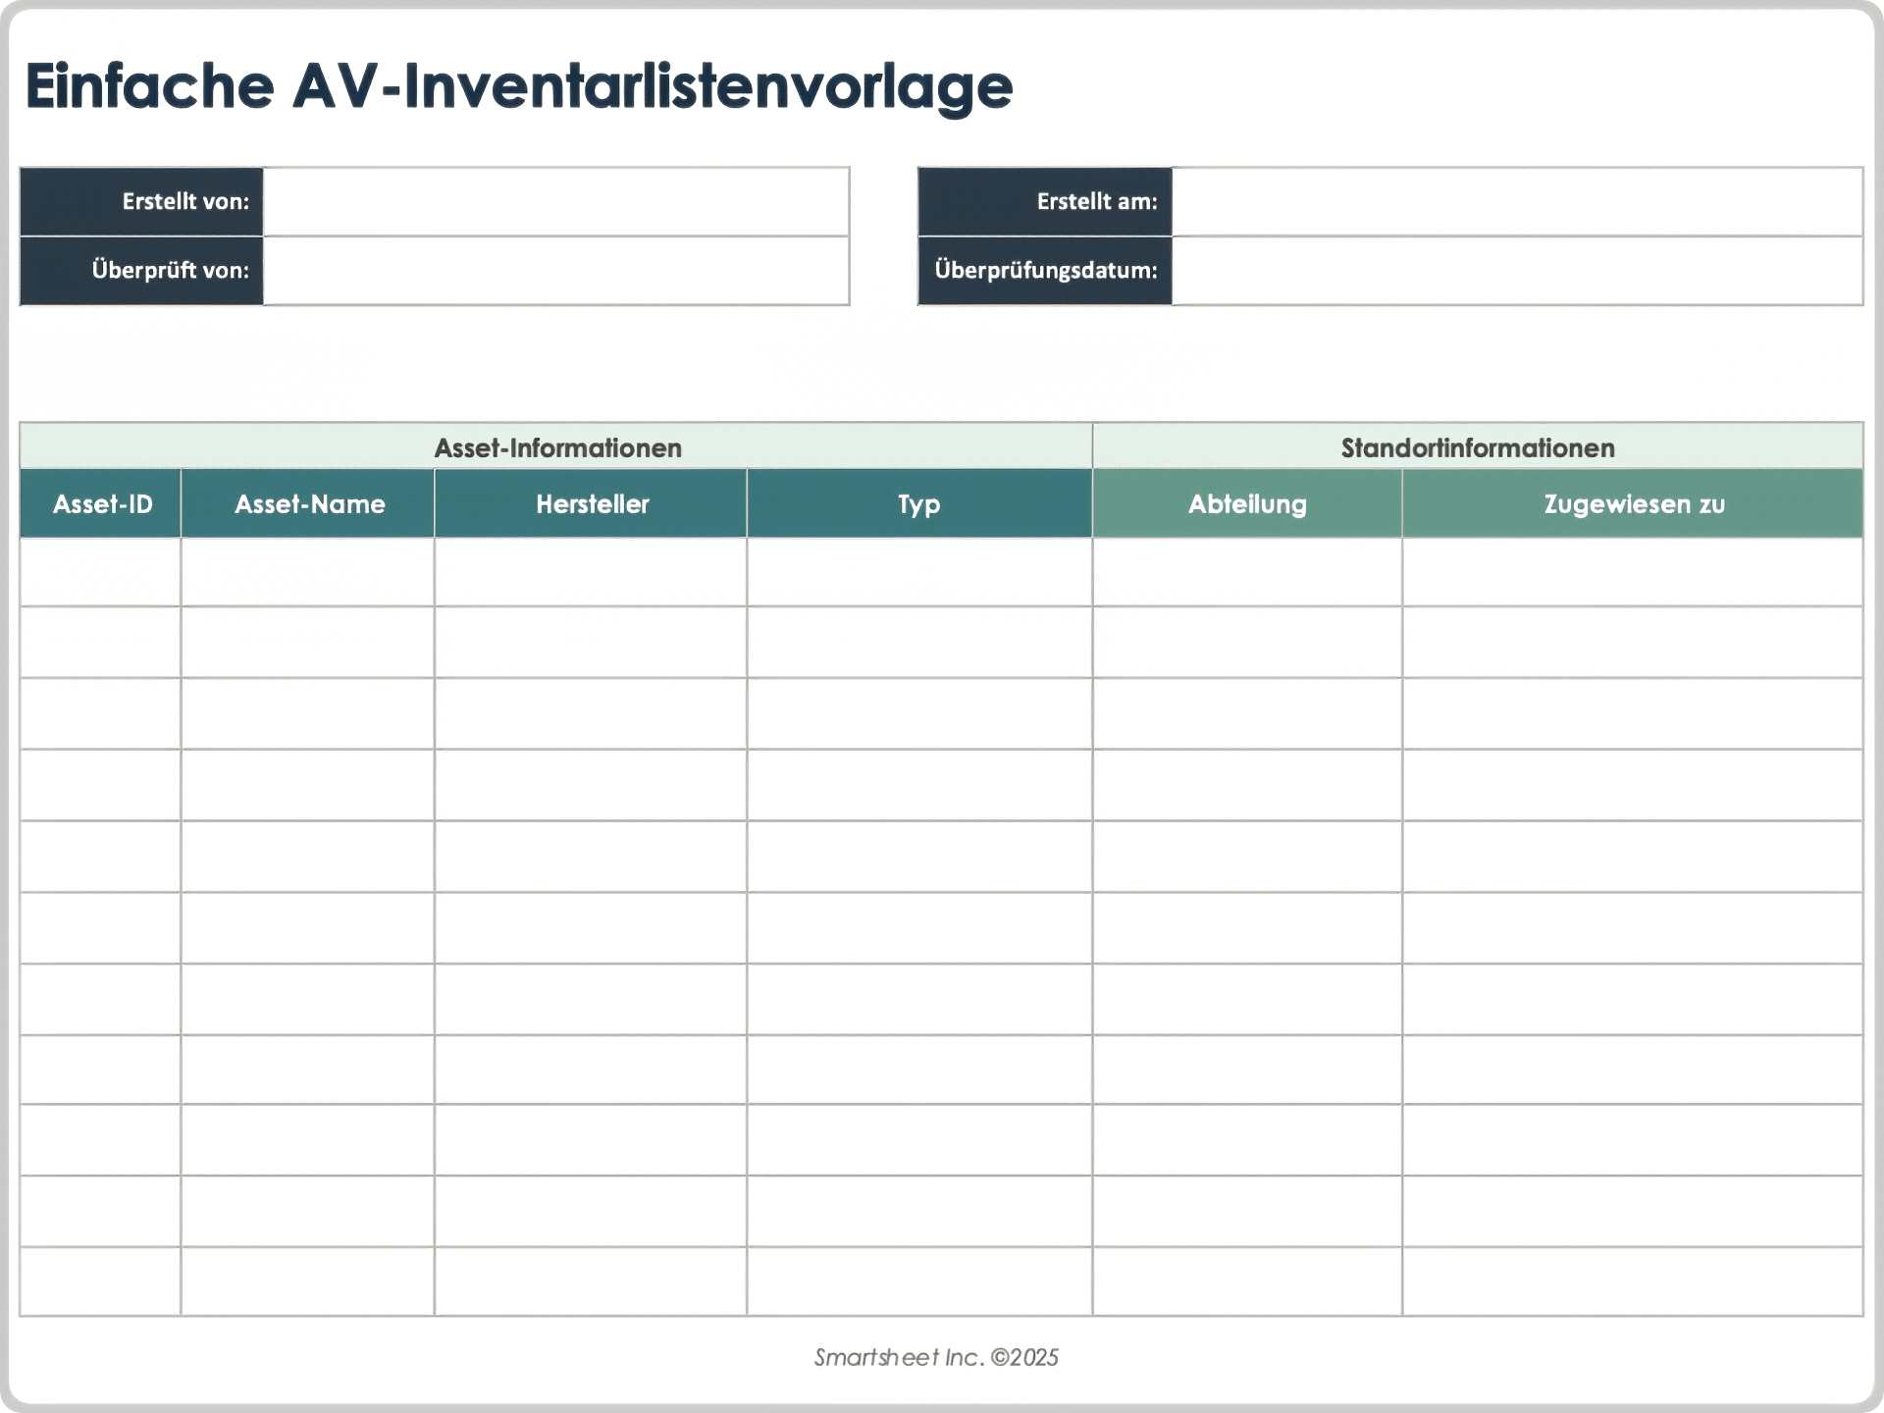This screenshot has height=1413, width=1884.
Task: Click the 'Erstellt von' input field
Action: coord(555,201)
